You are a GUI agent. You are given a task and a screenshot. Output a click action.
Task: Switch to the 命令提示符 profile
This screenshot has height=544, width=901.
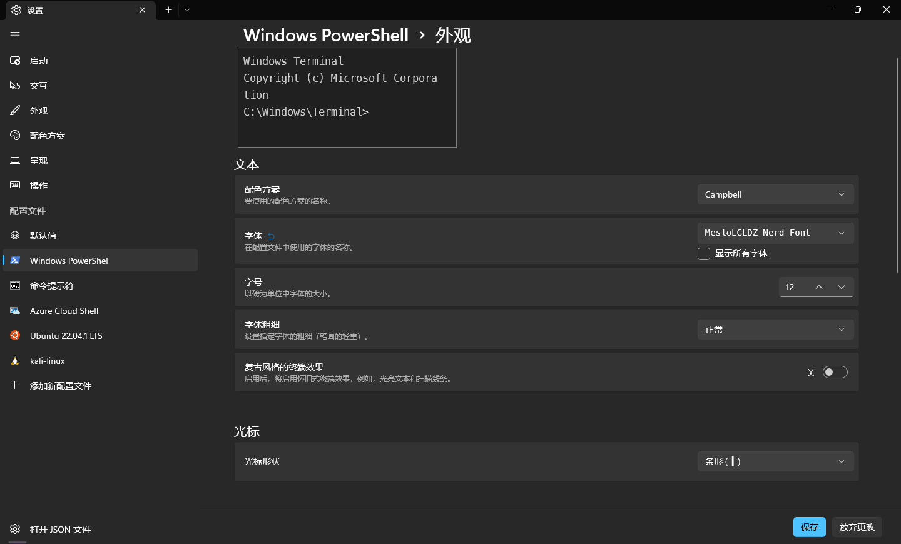pos(52,286)
